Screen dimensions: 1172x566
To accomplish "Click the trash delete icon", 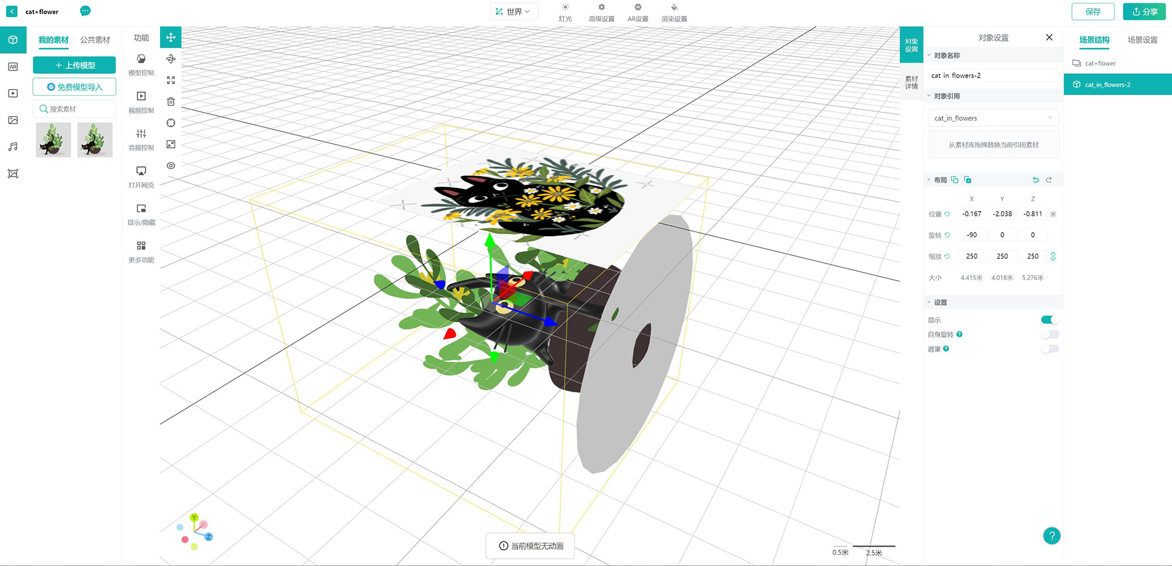I will [171, 101].
